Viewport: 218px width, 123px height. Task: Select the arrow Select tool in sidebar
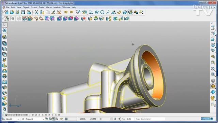[x=4, y=25]
